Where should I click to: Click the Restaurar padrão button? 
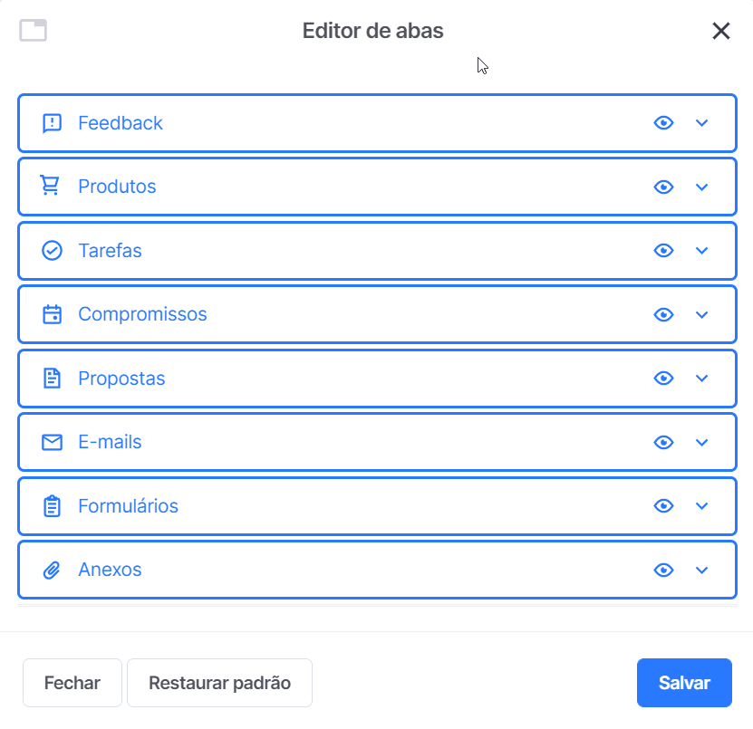219,683
